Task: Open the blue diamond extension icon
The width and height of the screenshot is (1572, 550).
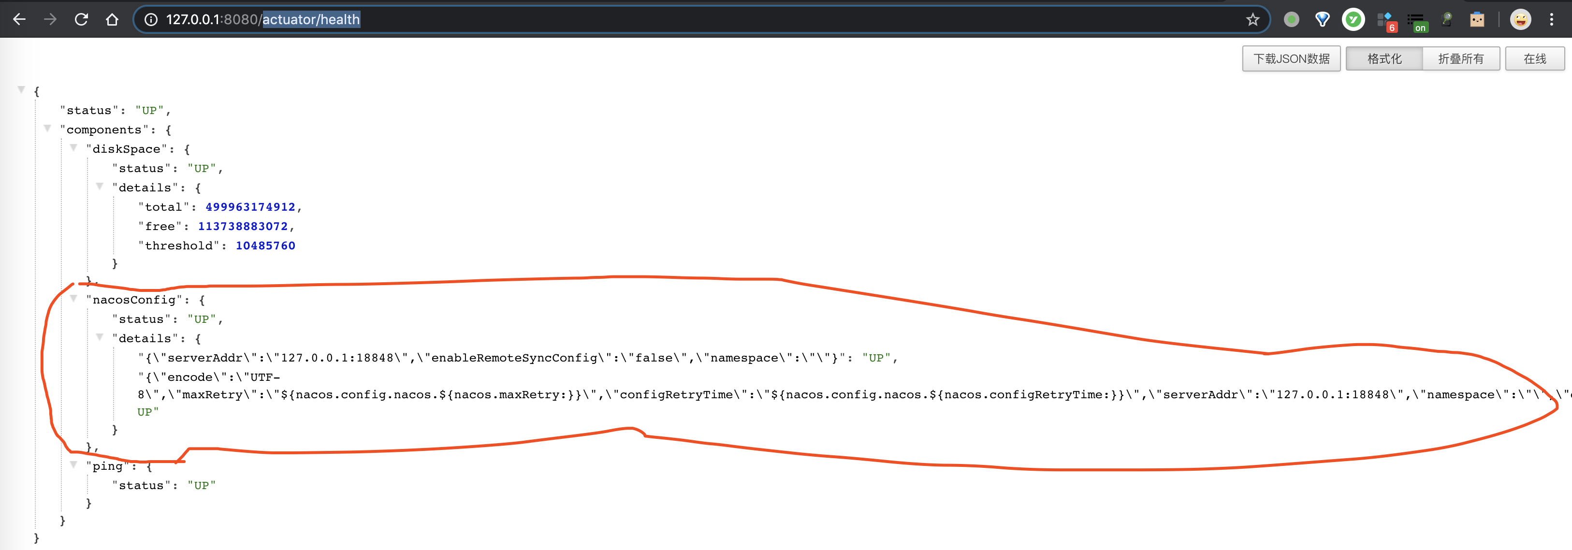Action: coord(1322,19)
